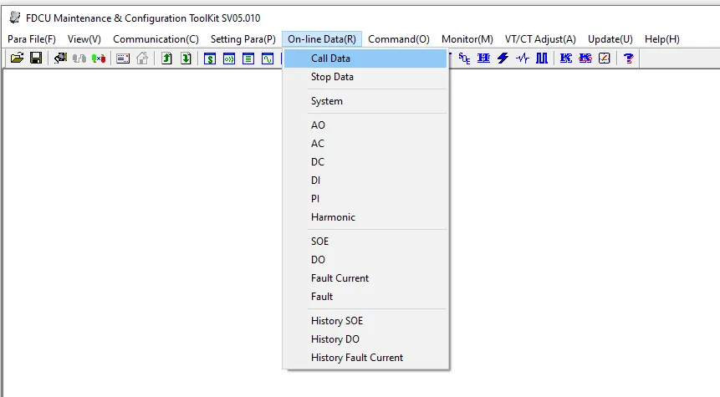Click the blue window icon with list lines
The image size is (720, 397).
click(248, 59)
